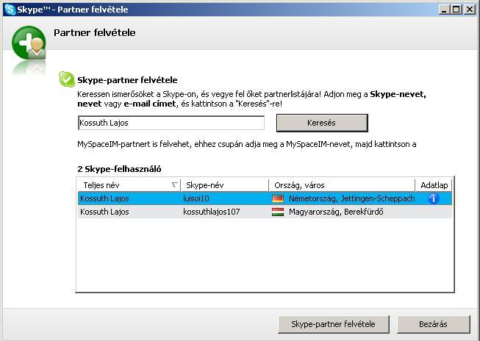Maximize the Partner felvétele window
480x341 pixels.
point(457,9)
